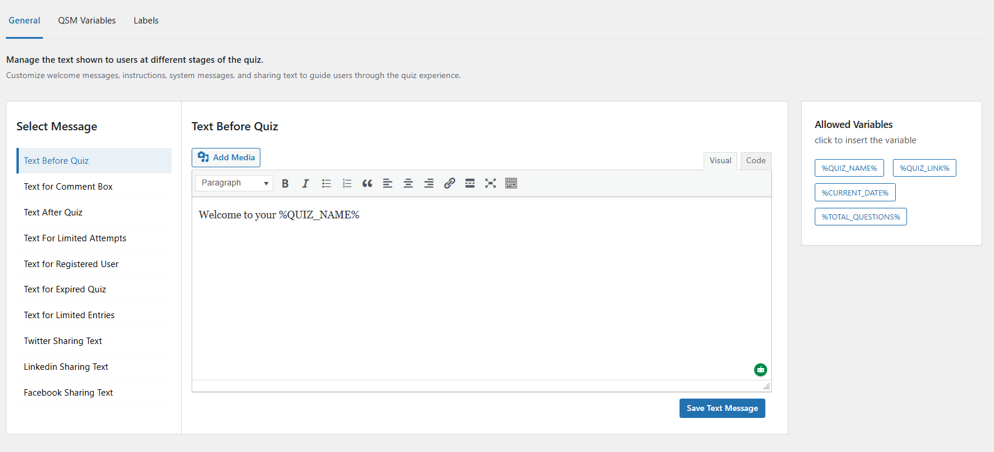Click Save Text Message button
The height and width of the screenshot is (452, 994).
click(722, 409)
